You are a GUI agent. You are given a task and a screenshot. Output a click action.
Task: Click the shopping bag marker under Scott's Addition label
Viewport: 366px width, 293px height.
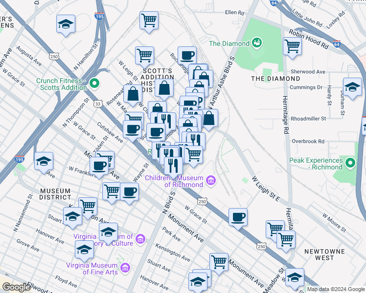pos(164,88)
